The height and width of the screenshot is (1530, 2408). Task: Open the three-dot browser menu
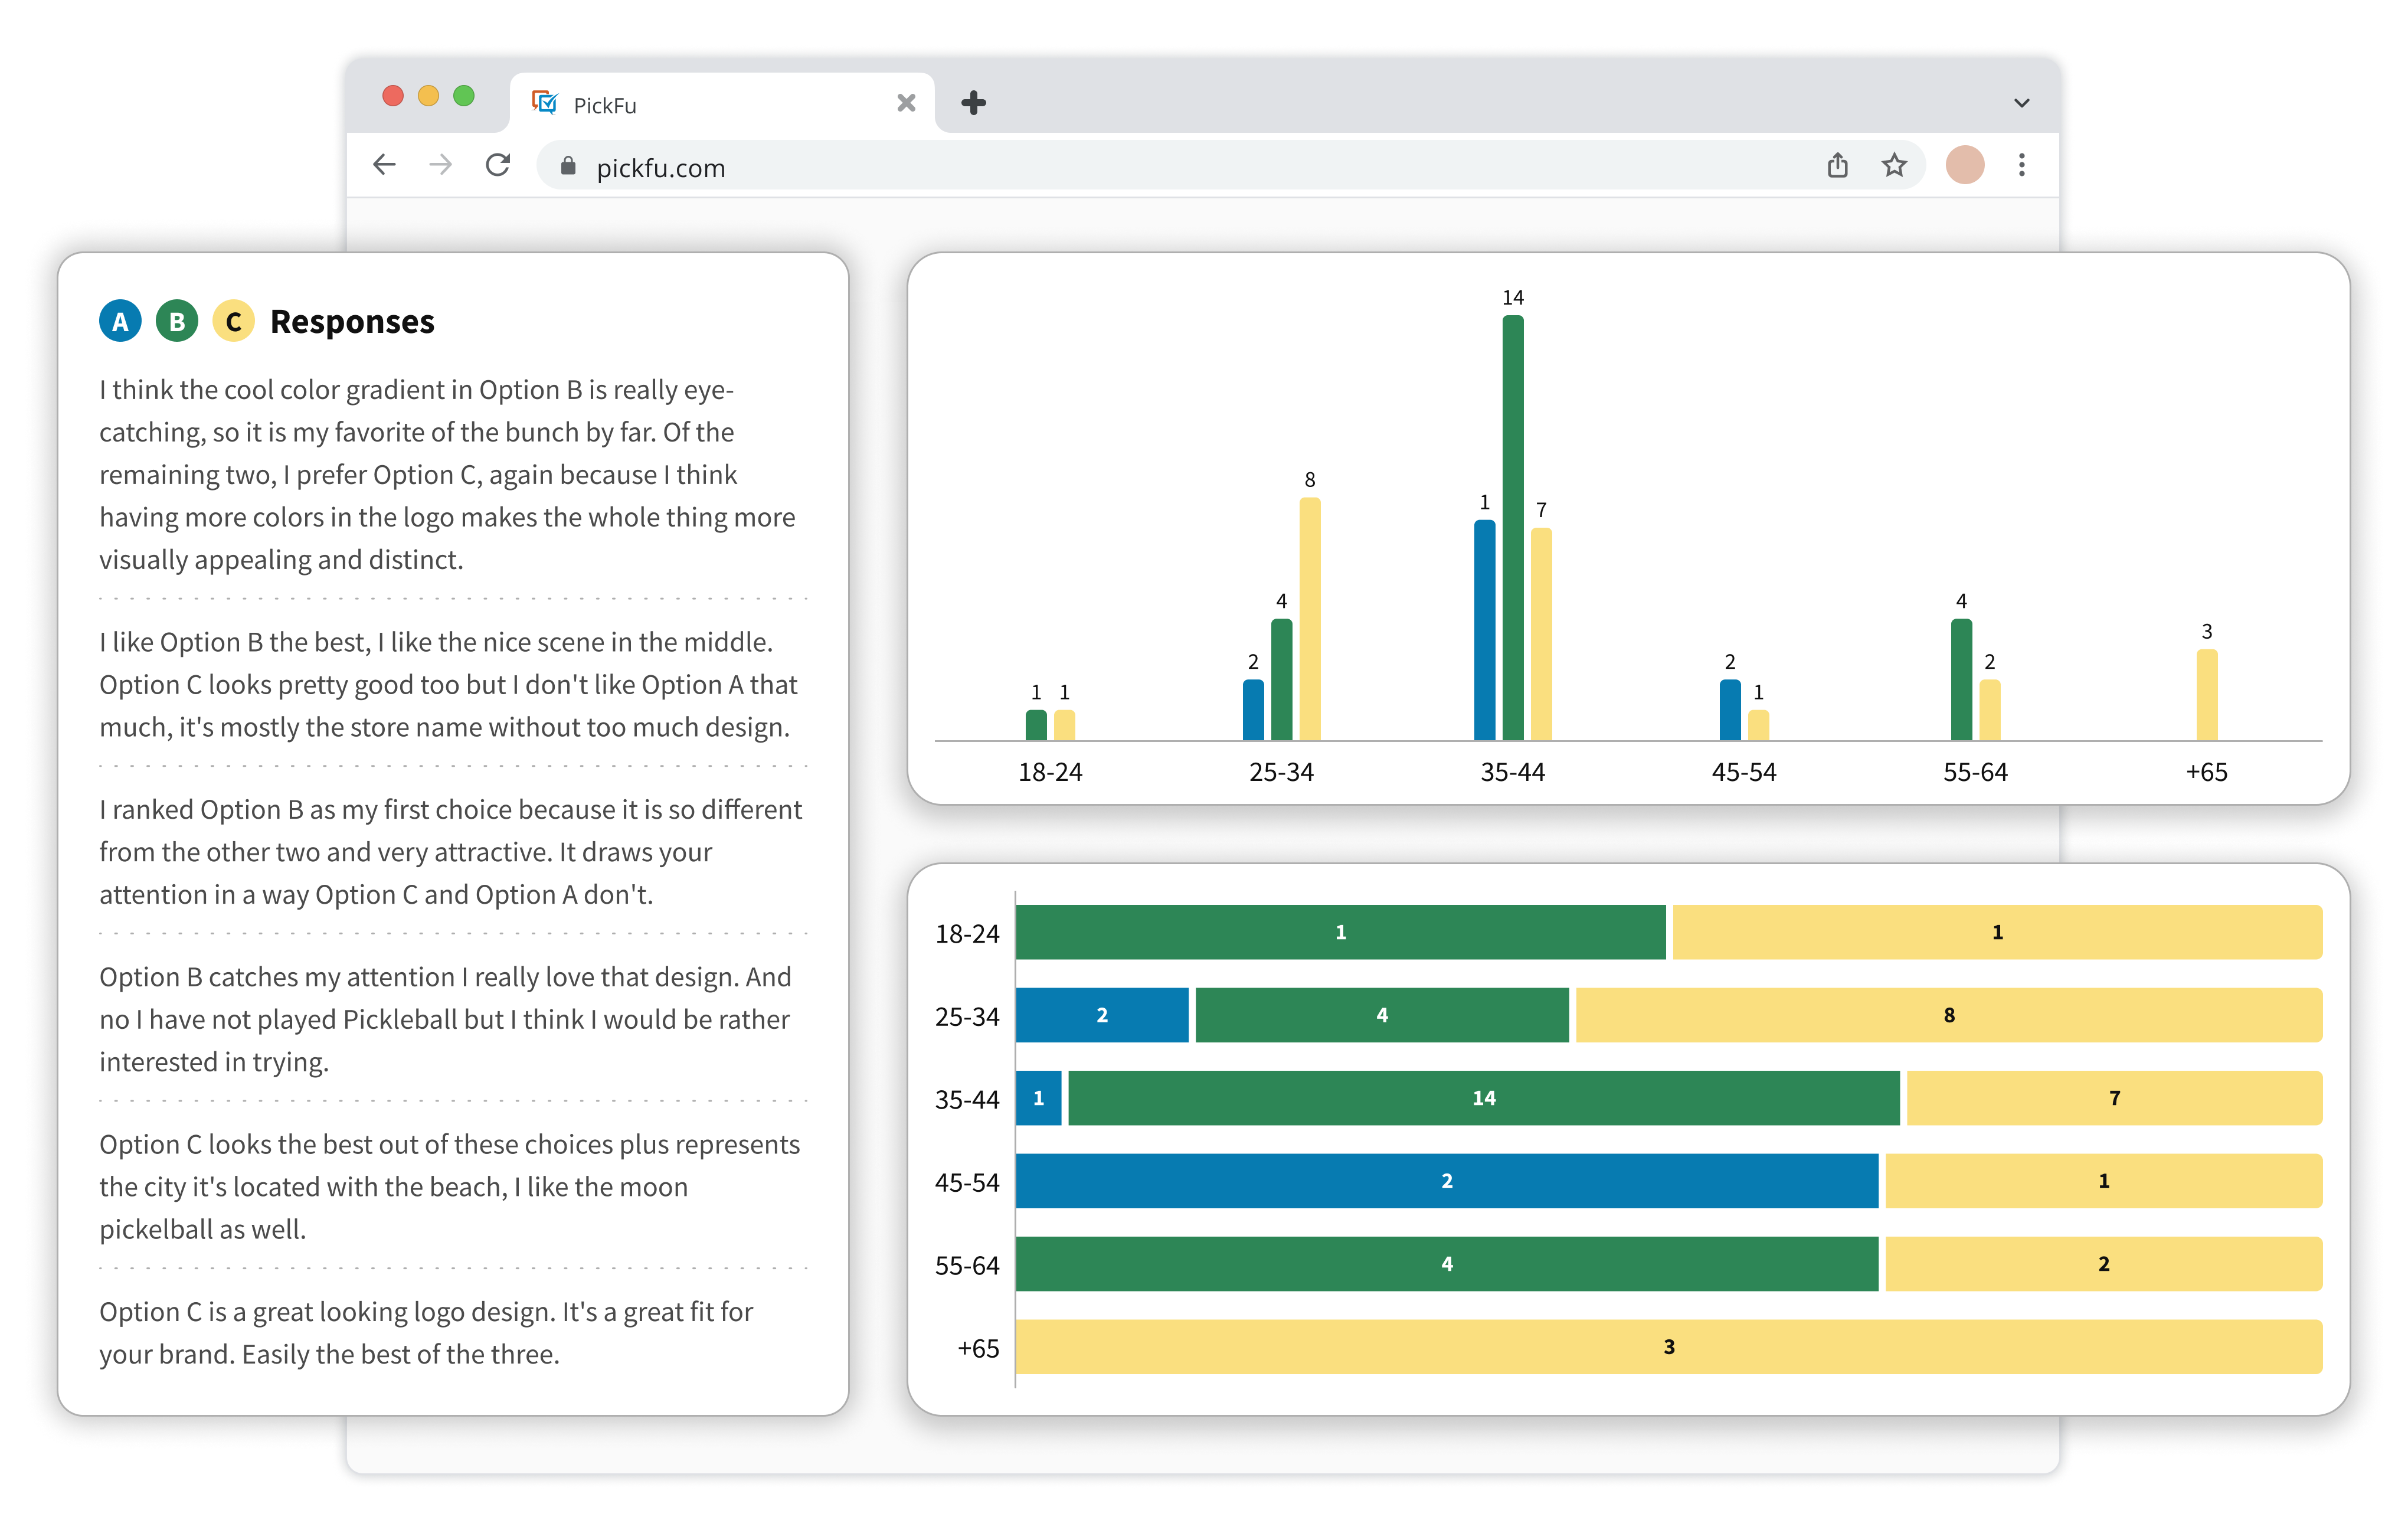(2022, 165)
